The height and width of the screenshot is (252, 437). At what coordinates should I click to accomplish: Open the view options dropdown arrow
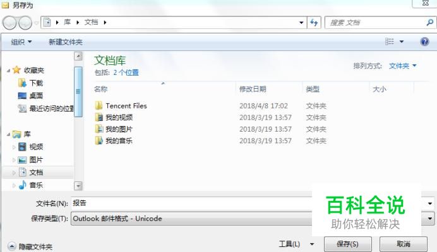click(x=402, y=42)
